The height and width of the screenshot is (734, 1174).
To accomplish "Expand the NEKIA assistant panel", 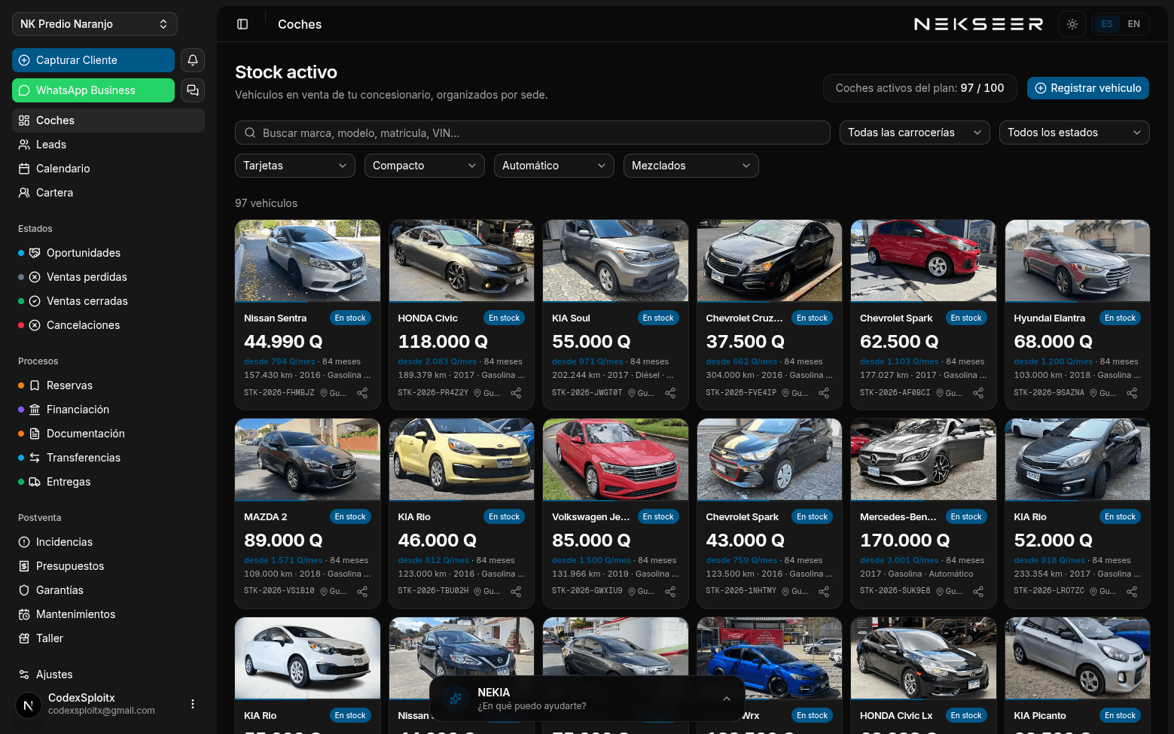I will click(x=727, y=699).
